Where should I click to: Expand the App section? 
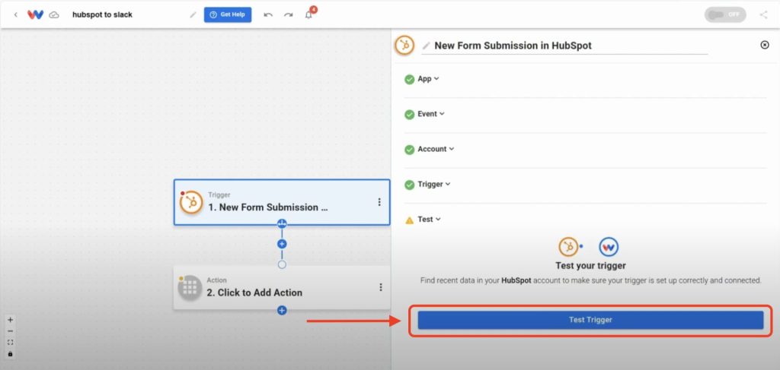pyautogui.click(x=424, y=79)
